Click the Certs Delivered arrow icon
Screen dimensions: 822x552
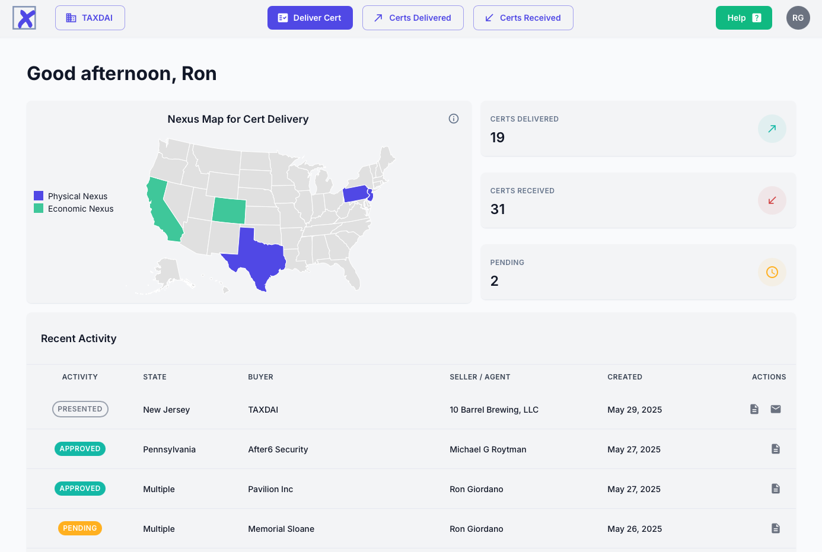[772, 129]
